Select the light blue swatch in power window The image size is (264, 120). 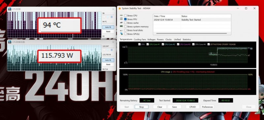click(108, 50)
